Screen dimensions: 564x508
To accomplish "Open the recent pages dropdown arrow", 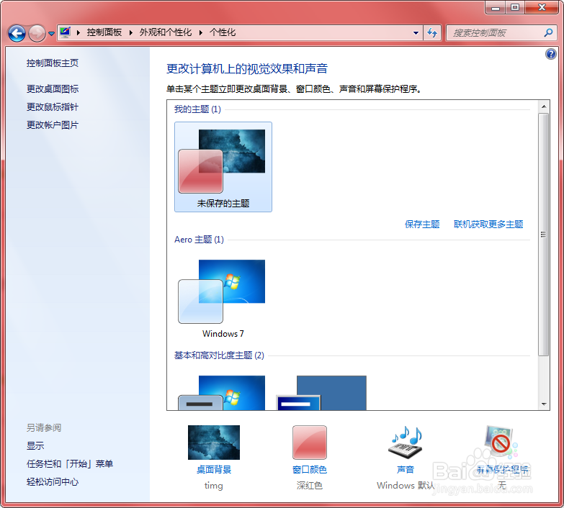I will click(51, 34).
